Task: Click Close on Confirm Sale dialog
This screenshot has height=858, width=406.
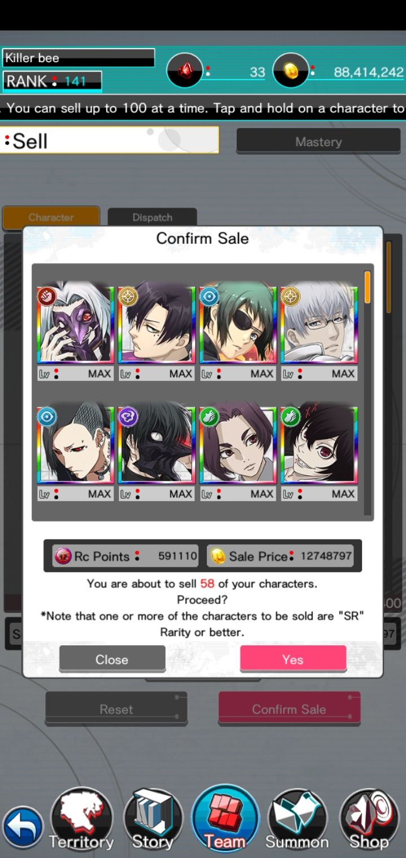Action: pos(112,659)
